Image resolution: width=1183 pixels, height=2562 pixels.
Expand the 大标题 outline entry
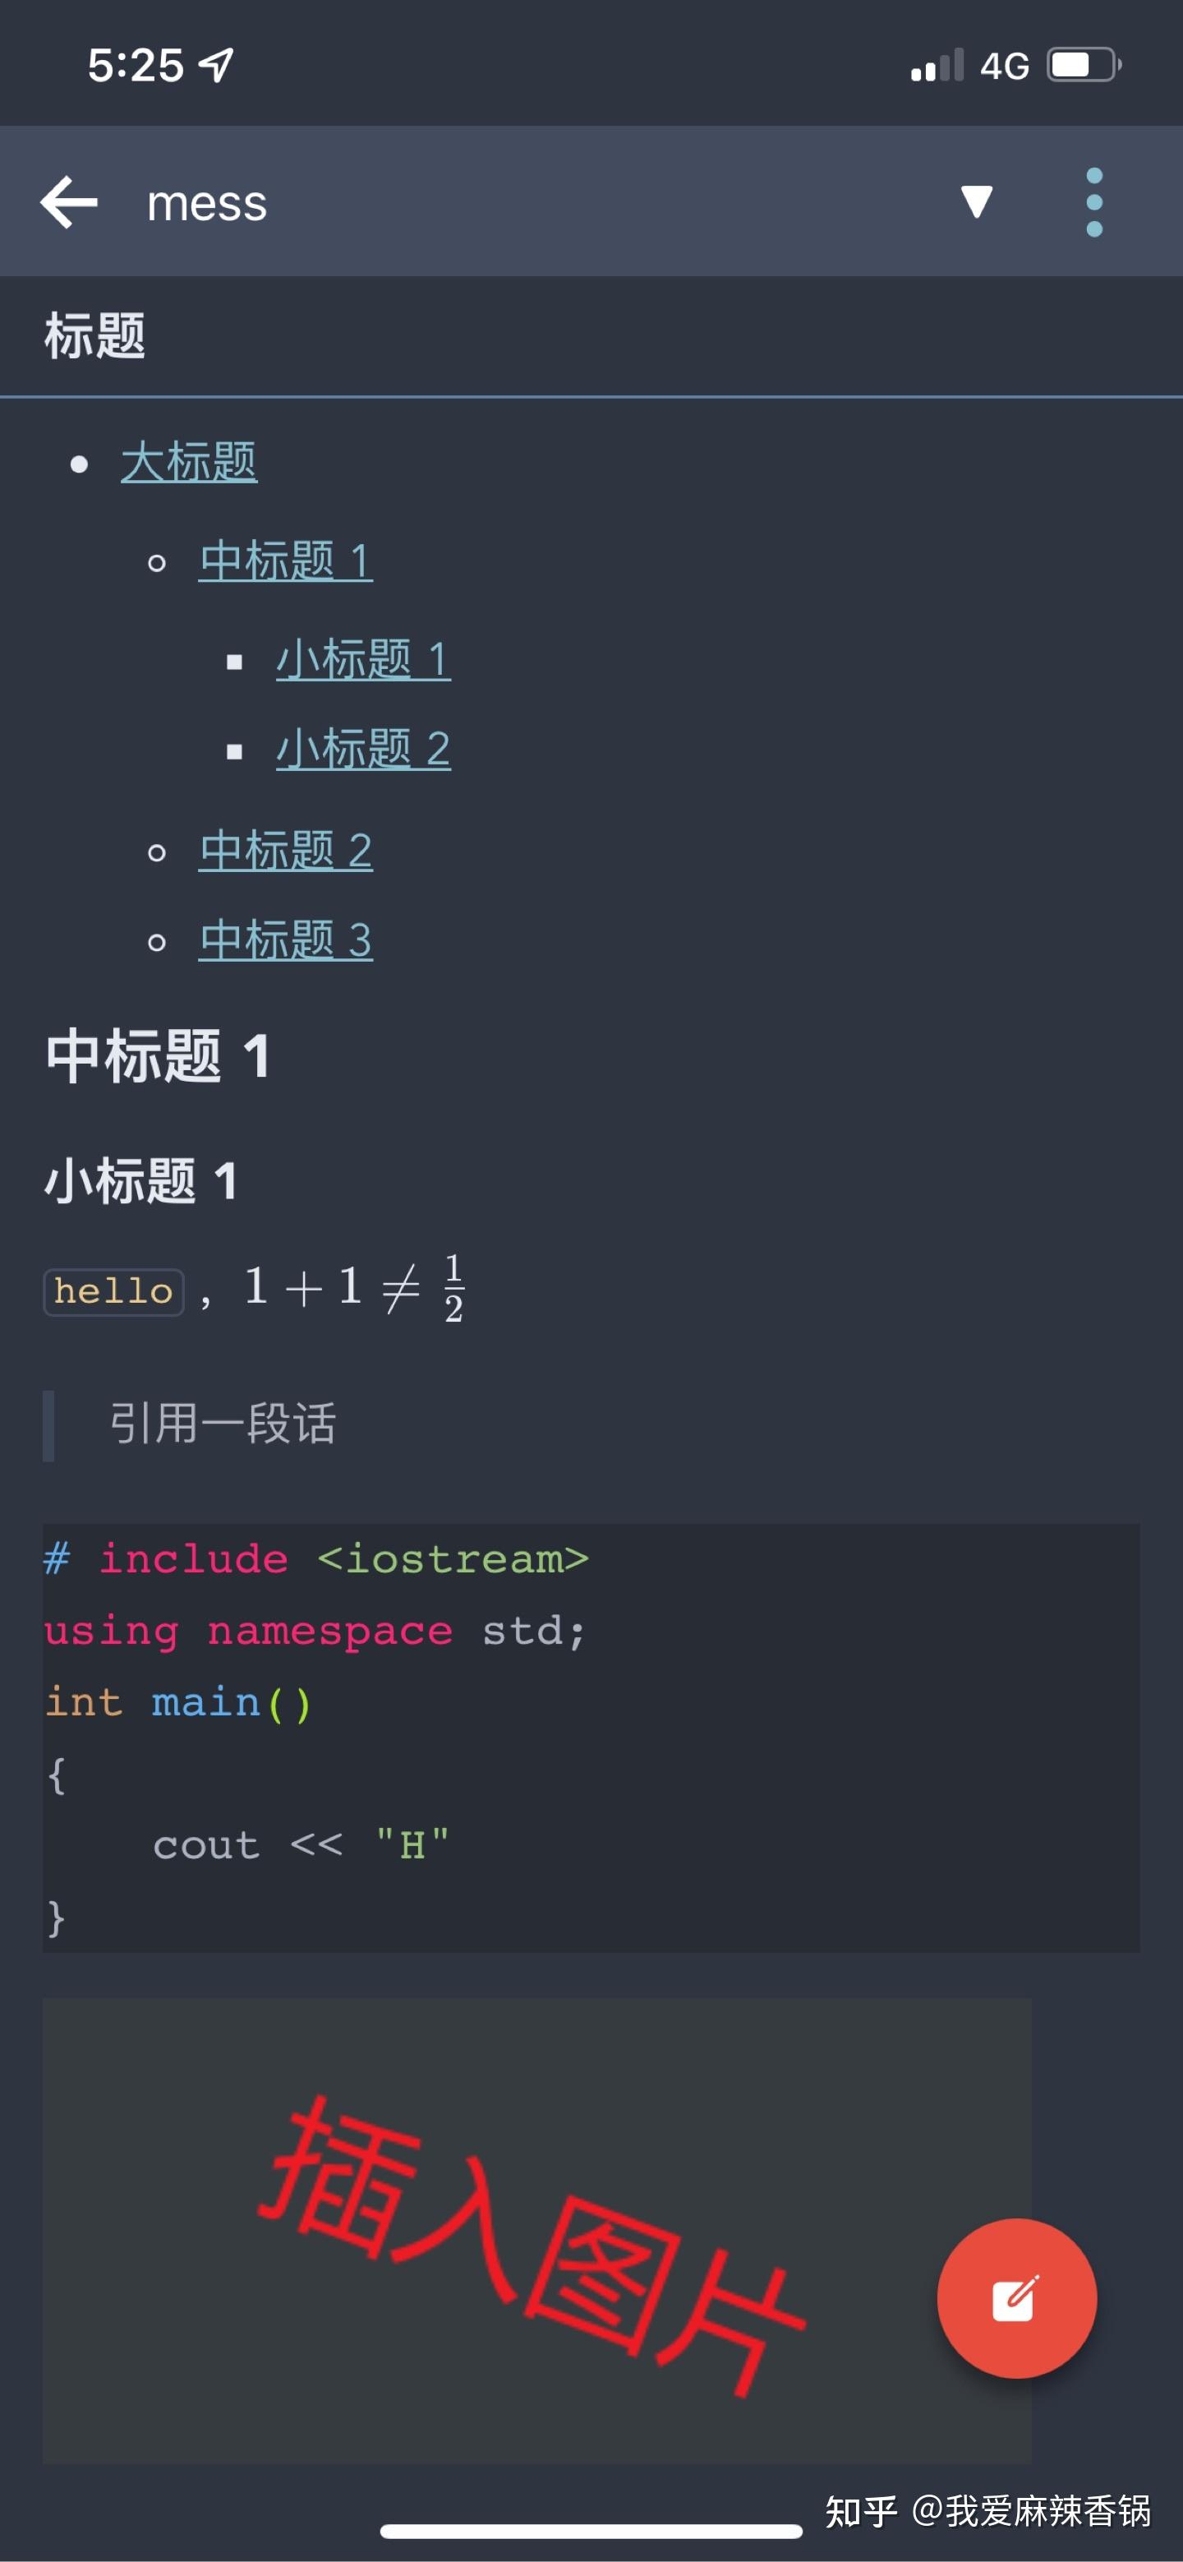coord(188,460)
